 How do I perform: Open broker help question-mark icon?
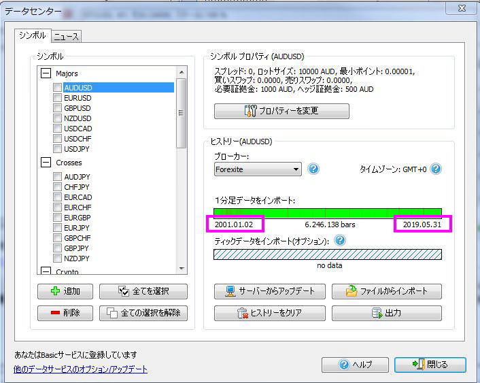coord(313,169)
